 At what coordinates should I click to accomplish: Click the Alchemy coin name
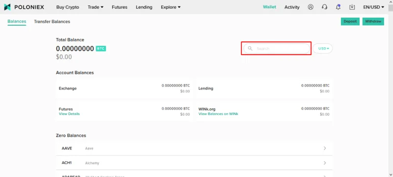[92, 163]
